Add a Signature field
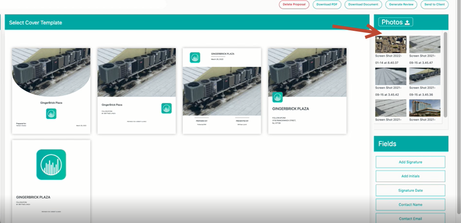This screenshot has height=223, width=461. (x=411, y=162)
